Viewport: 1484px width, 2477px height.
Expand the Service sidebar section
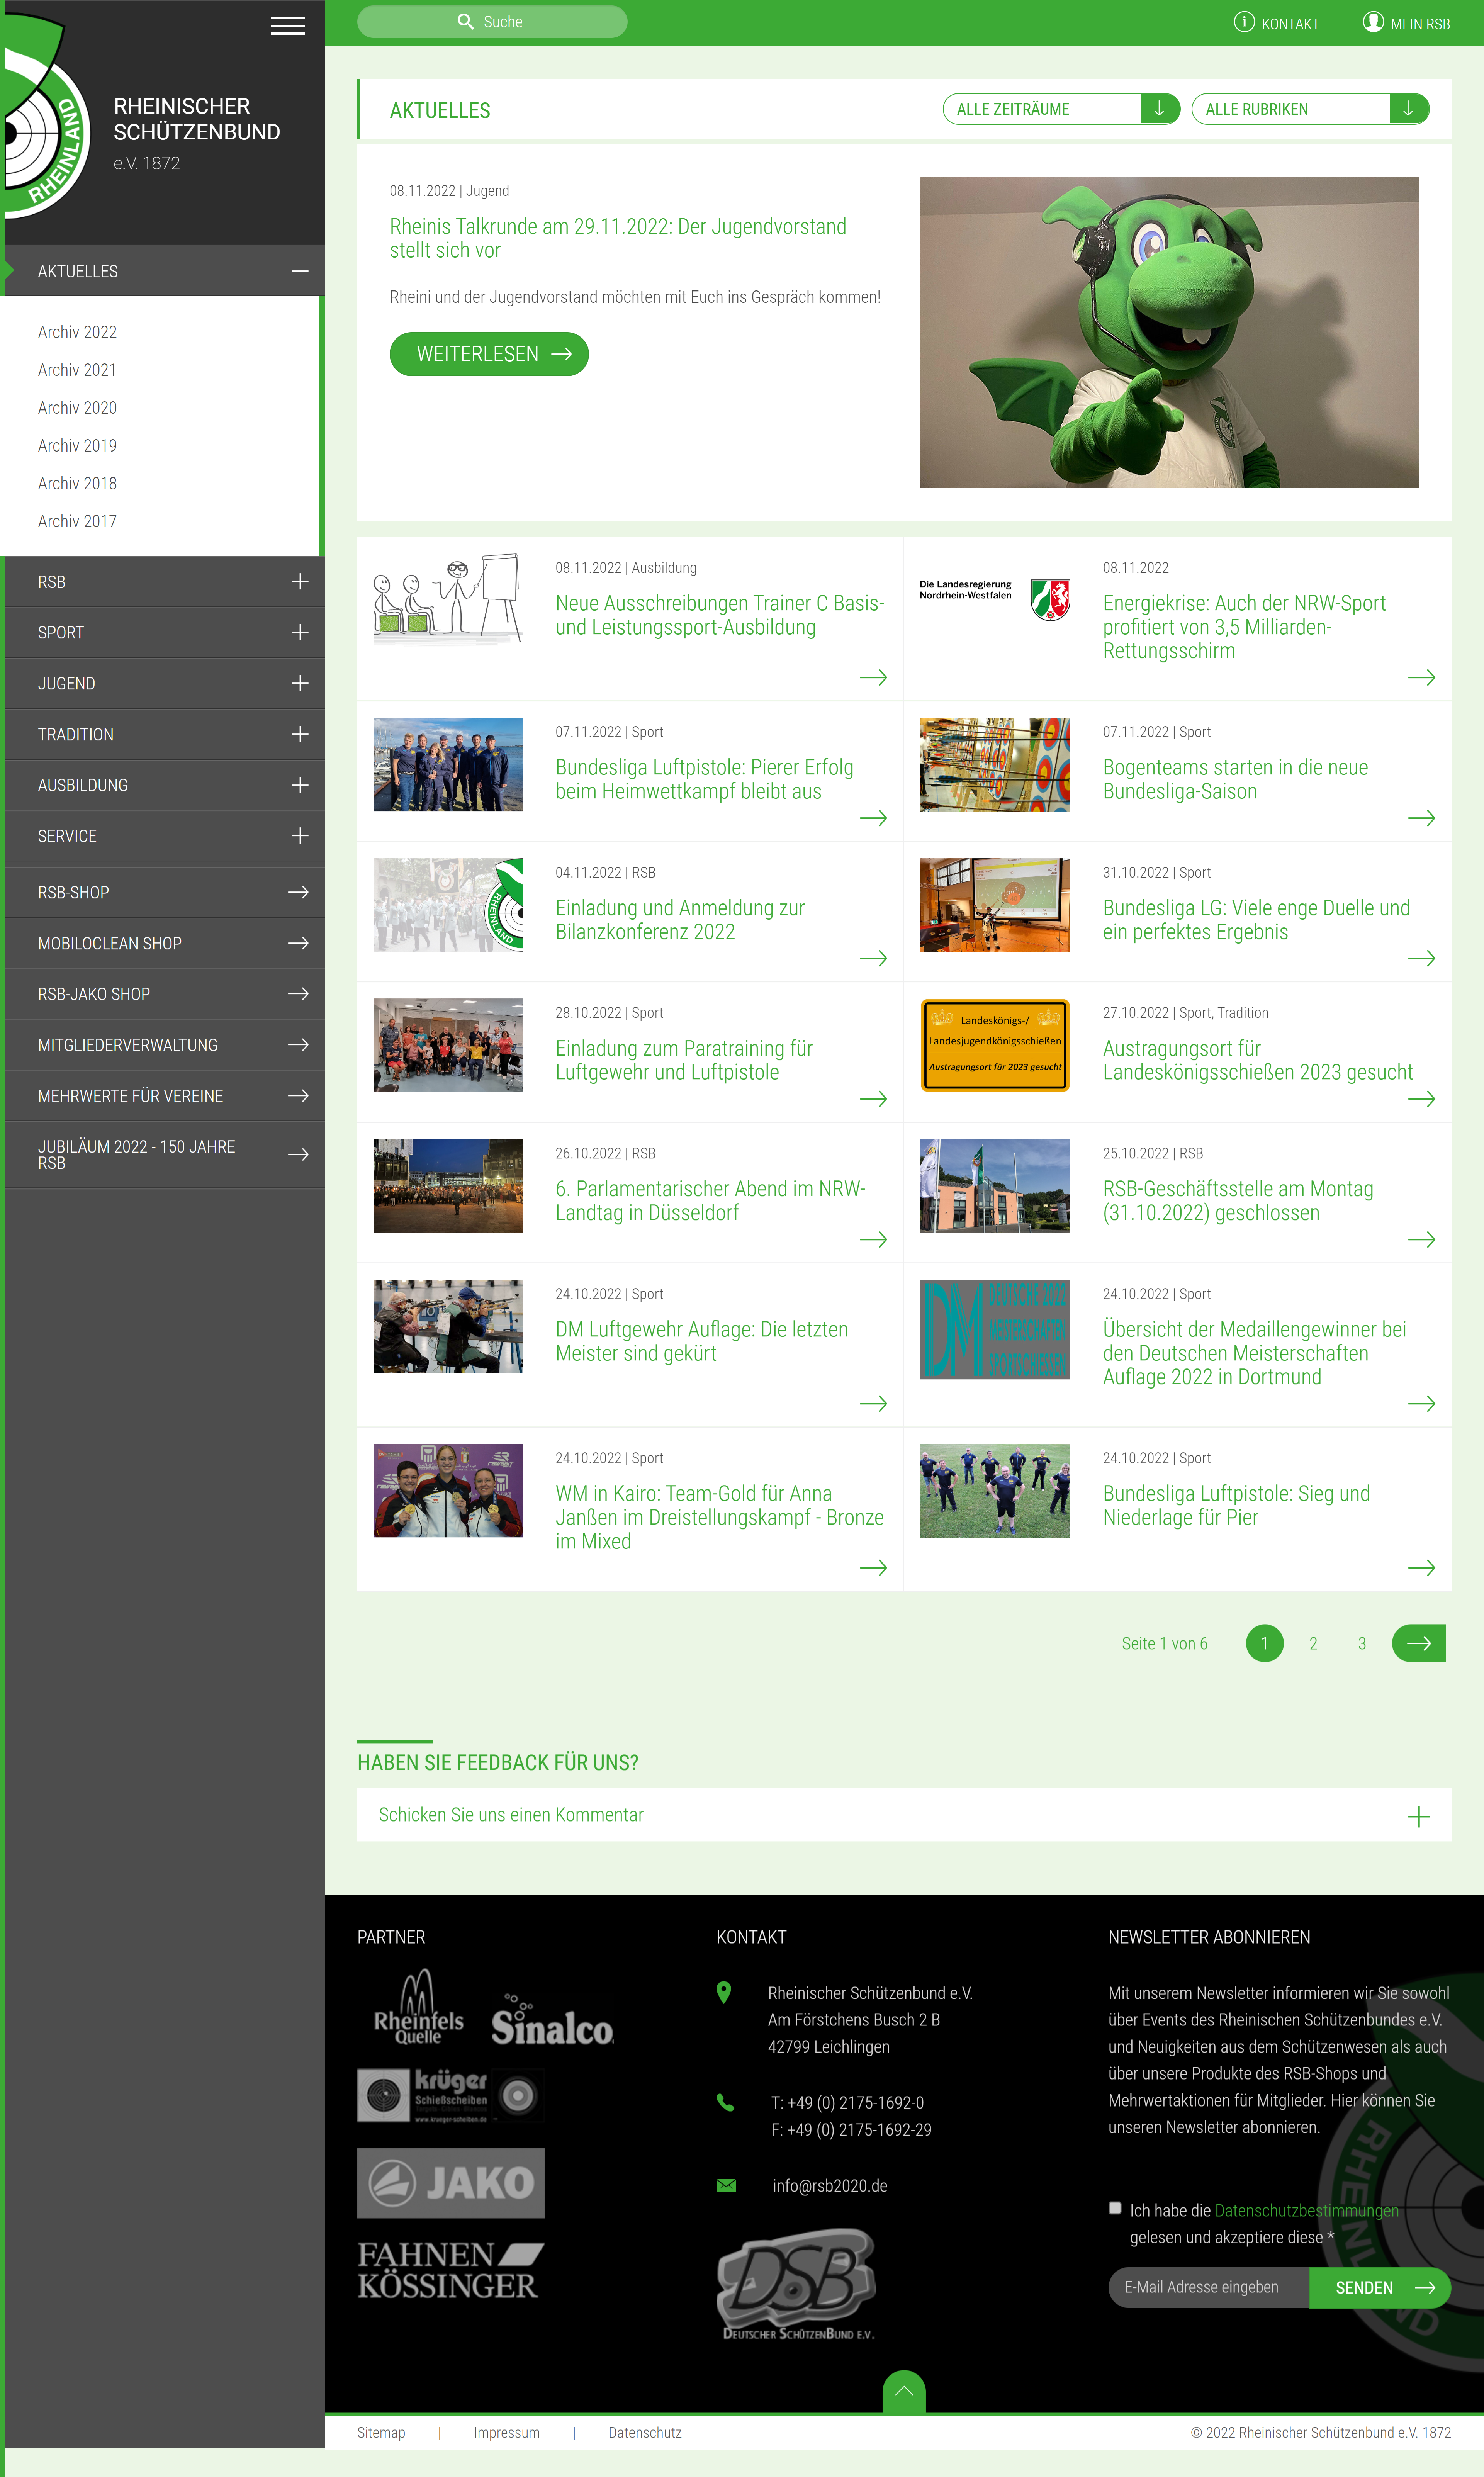click(300, 836)
